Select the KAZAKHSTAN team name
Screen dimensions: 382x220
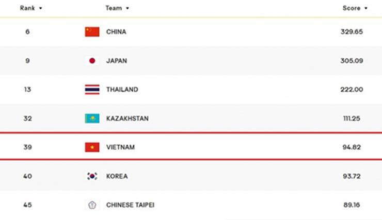pyautogui.click(x=128, y=119)
